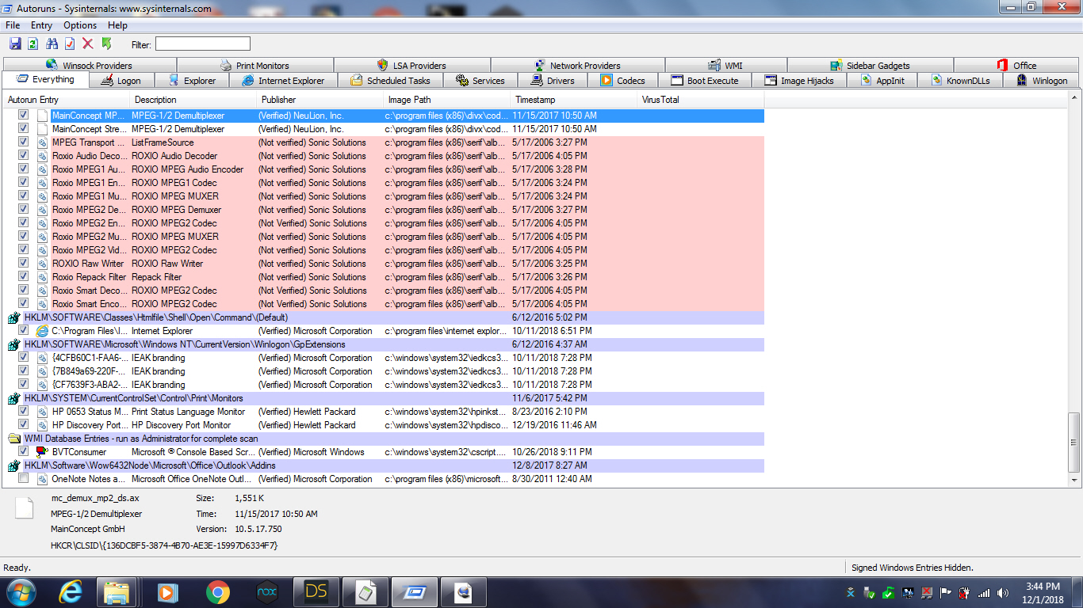Screen dimensions: 1083x608
Task: Switch to the Scheduled Tasks tab
Action: pyautogui.click(x=390, y=81)
